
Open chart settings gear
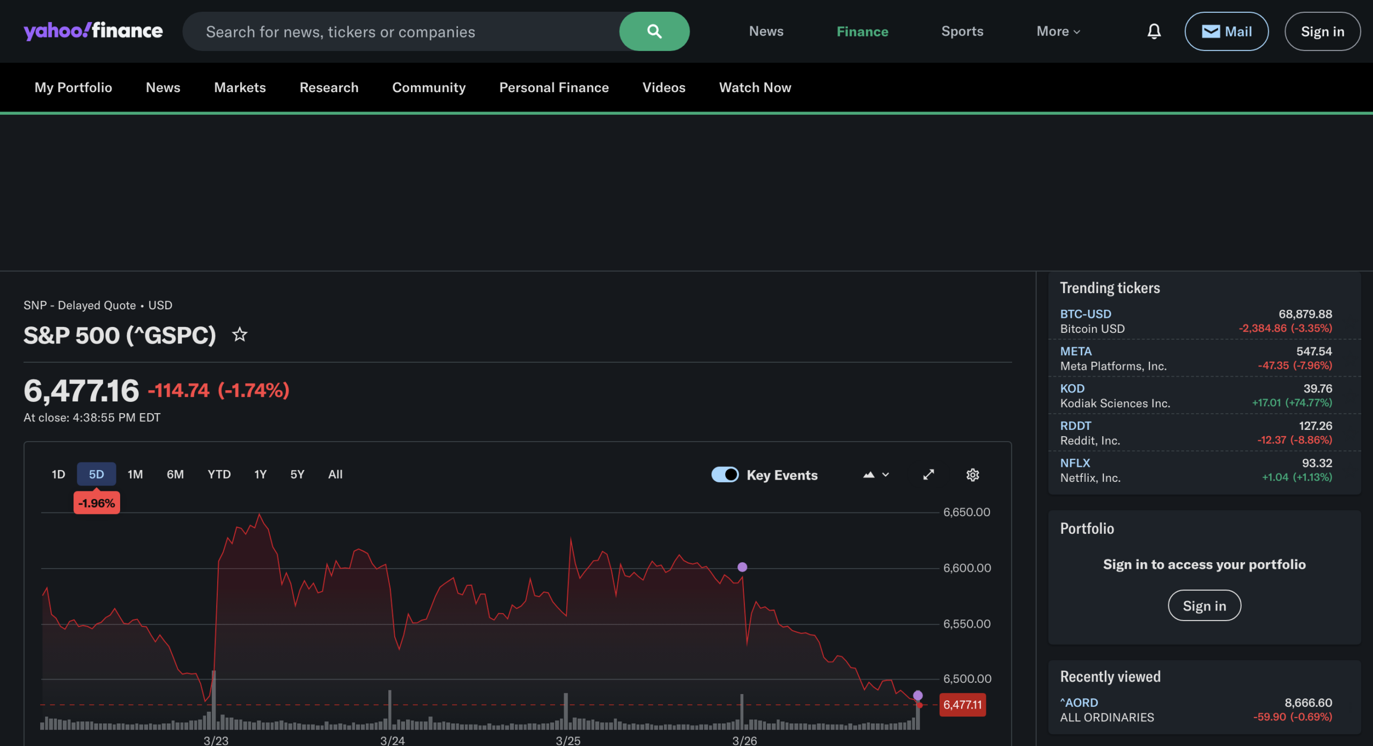[x=972, y=475]
